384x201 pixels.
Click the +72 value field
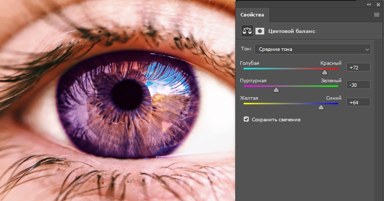358,67
